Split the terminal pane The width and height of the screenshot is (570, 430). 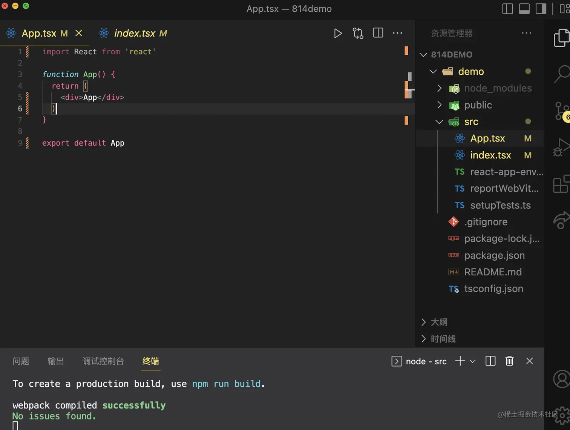pyautogui.click(x=490, y=361)
